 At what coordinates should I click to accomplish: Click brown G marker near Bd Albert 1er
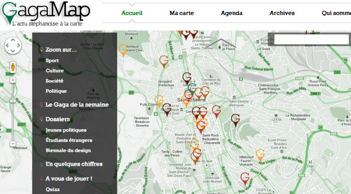pyautogui.click(x=164, y=62)
